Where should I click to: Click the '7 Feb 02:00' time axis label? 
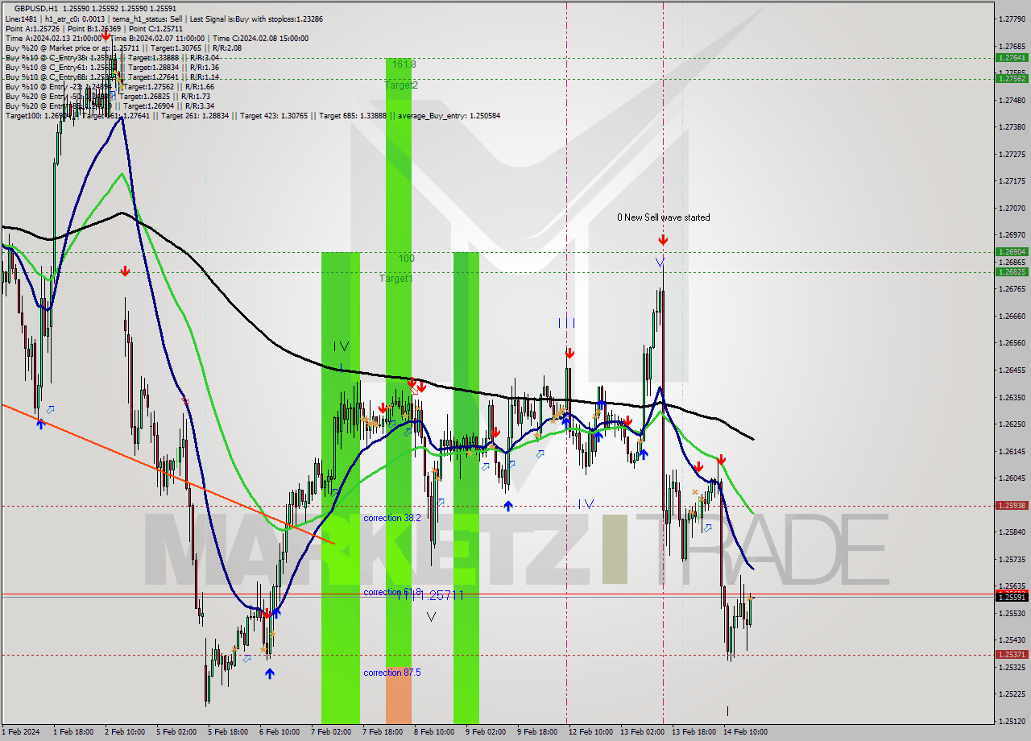[x=331, y=732]
